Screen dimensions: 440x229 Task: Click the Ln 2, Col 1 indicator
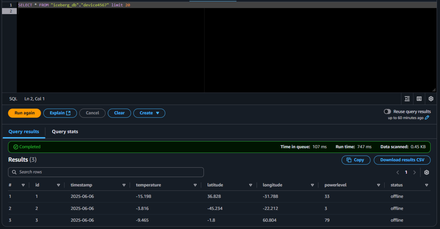pyautogui.click(x=34, y=99)
